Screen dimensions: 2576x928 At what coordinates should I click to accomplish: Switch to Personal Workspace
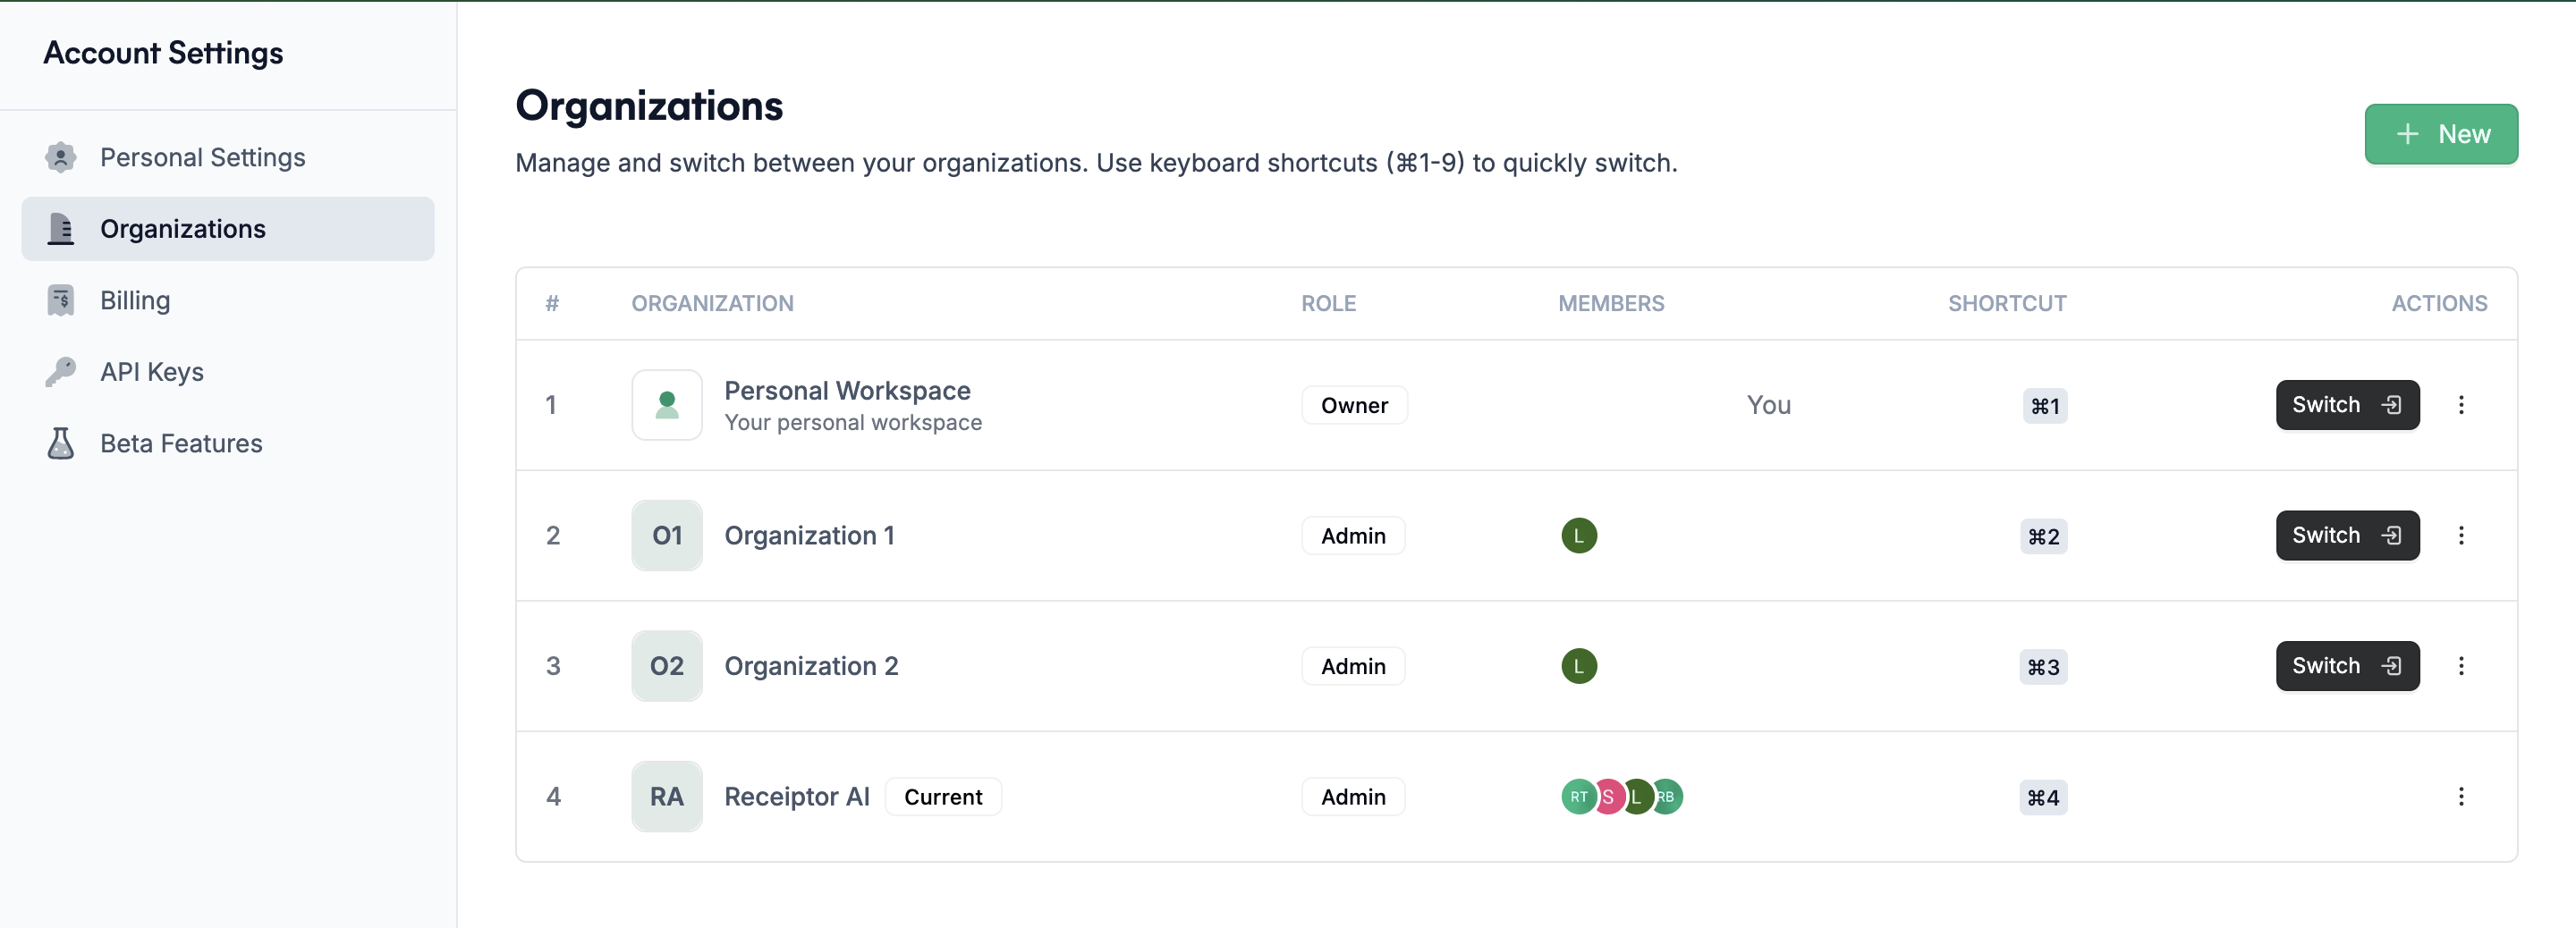pos(2347,405)
